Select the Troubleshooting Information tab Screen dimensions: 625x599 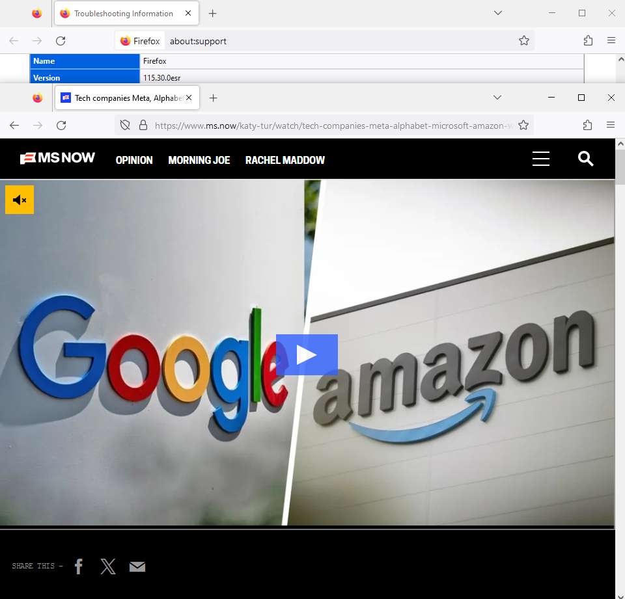point(126,14)
